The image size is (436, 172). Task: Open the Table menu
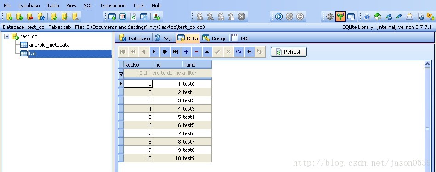click(53, 6)
